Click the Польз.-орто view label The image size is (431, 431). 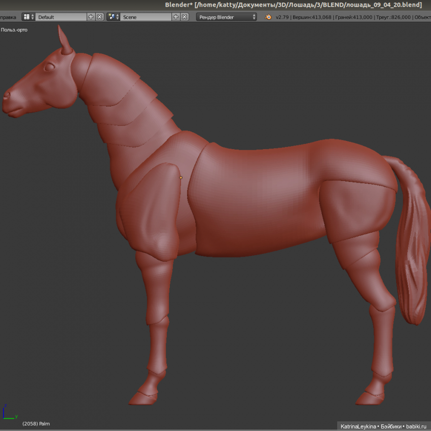click(x=14, y=30)
